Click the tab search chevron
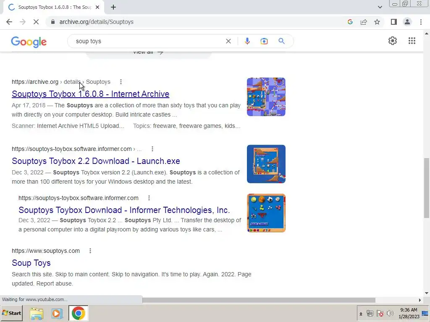The image size is (430, 322). (380, 7)
